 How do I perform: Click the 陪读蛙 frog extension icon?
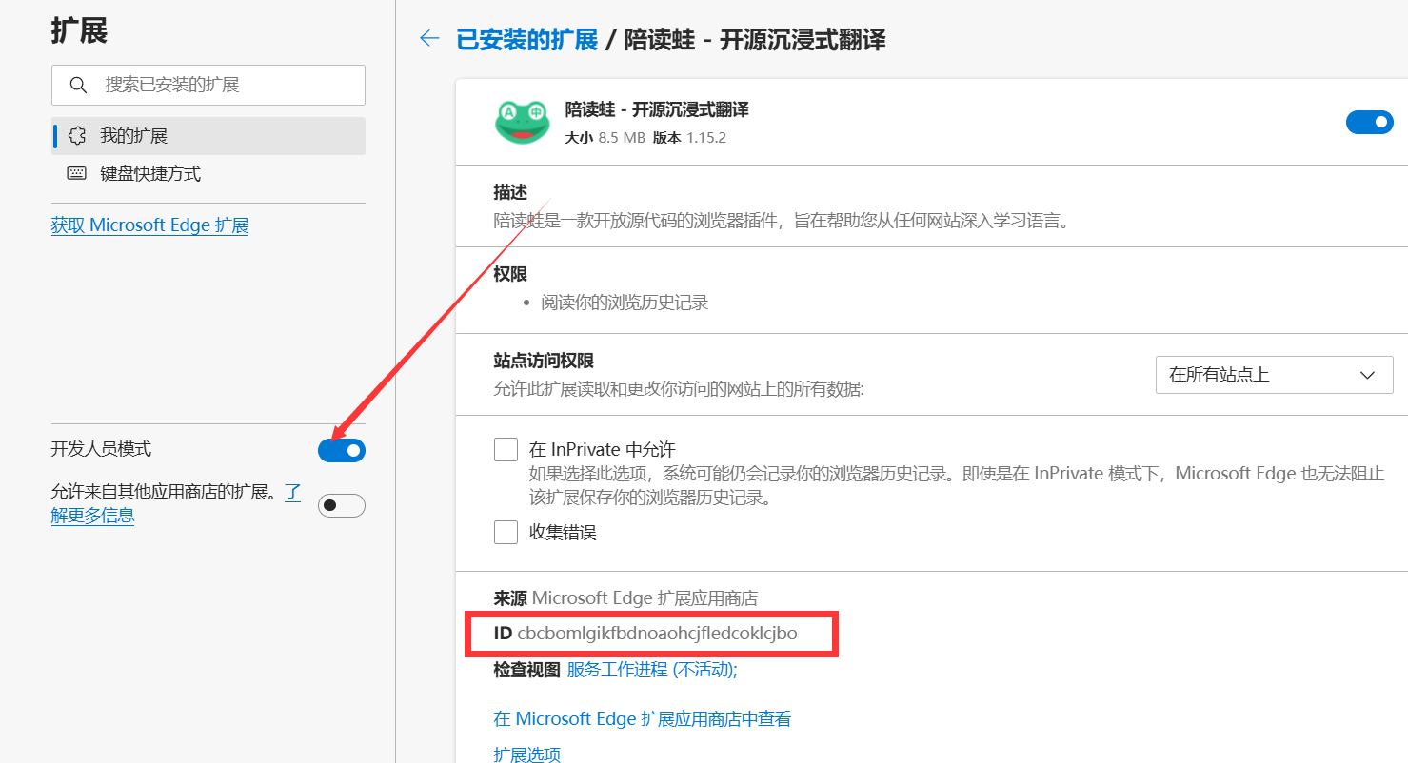click(523, 122)
